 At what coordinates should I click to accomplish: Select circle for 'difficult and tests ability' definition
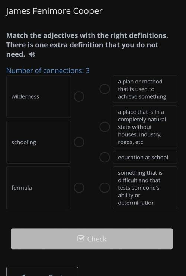tap(105, 188)
